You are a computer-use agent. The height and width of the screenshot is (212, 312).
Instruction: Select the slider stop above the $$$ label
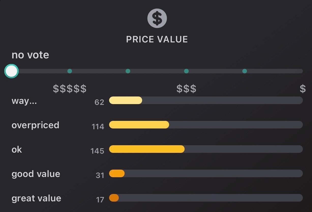[186, 71]
